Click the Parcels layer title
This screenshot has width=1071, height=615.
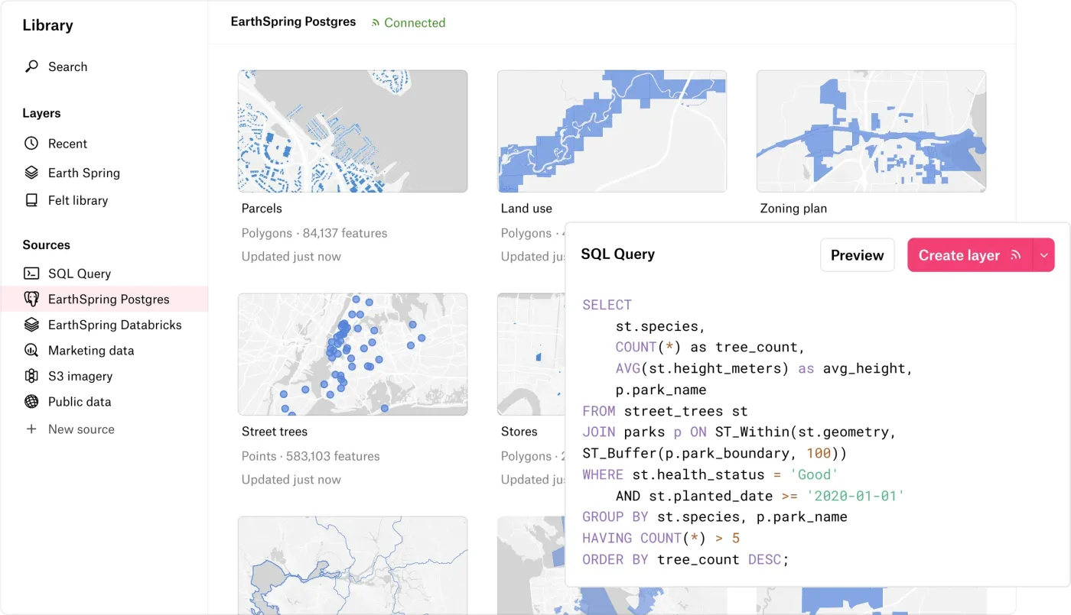[x=262, y=209]
